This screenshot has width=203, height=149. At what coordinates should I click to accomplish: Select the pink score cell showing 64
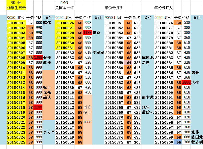[129, 62]
